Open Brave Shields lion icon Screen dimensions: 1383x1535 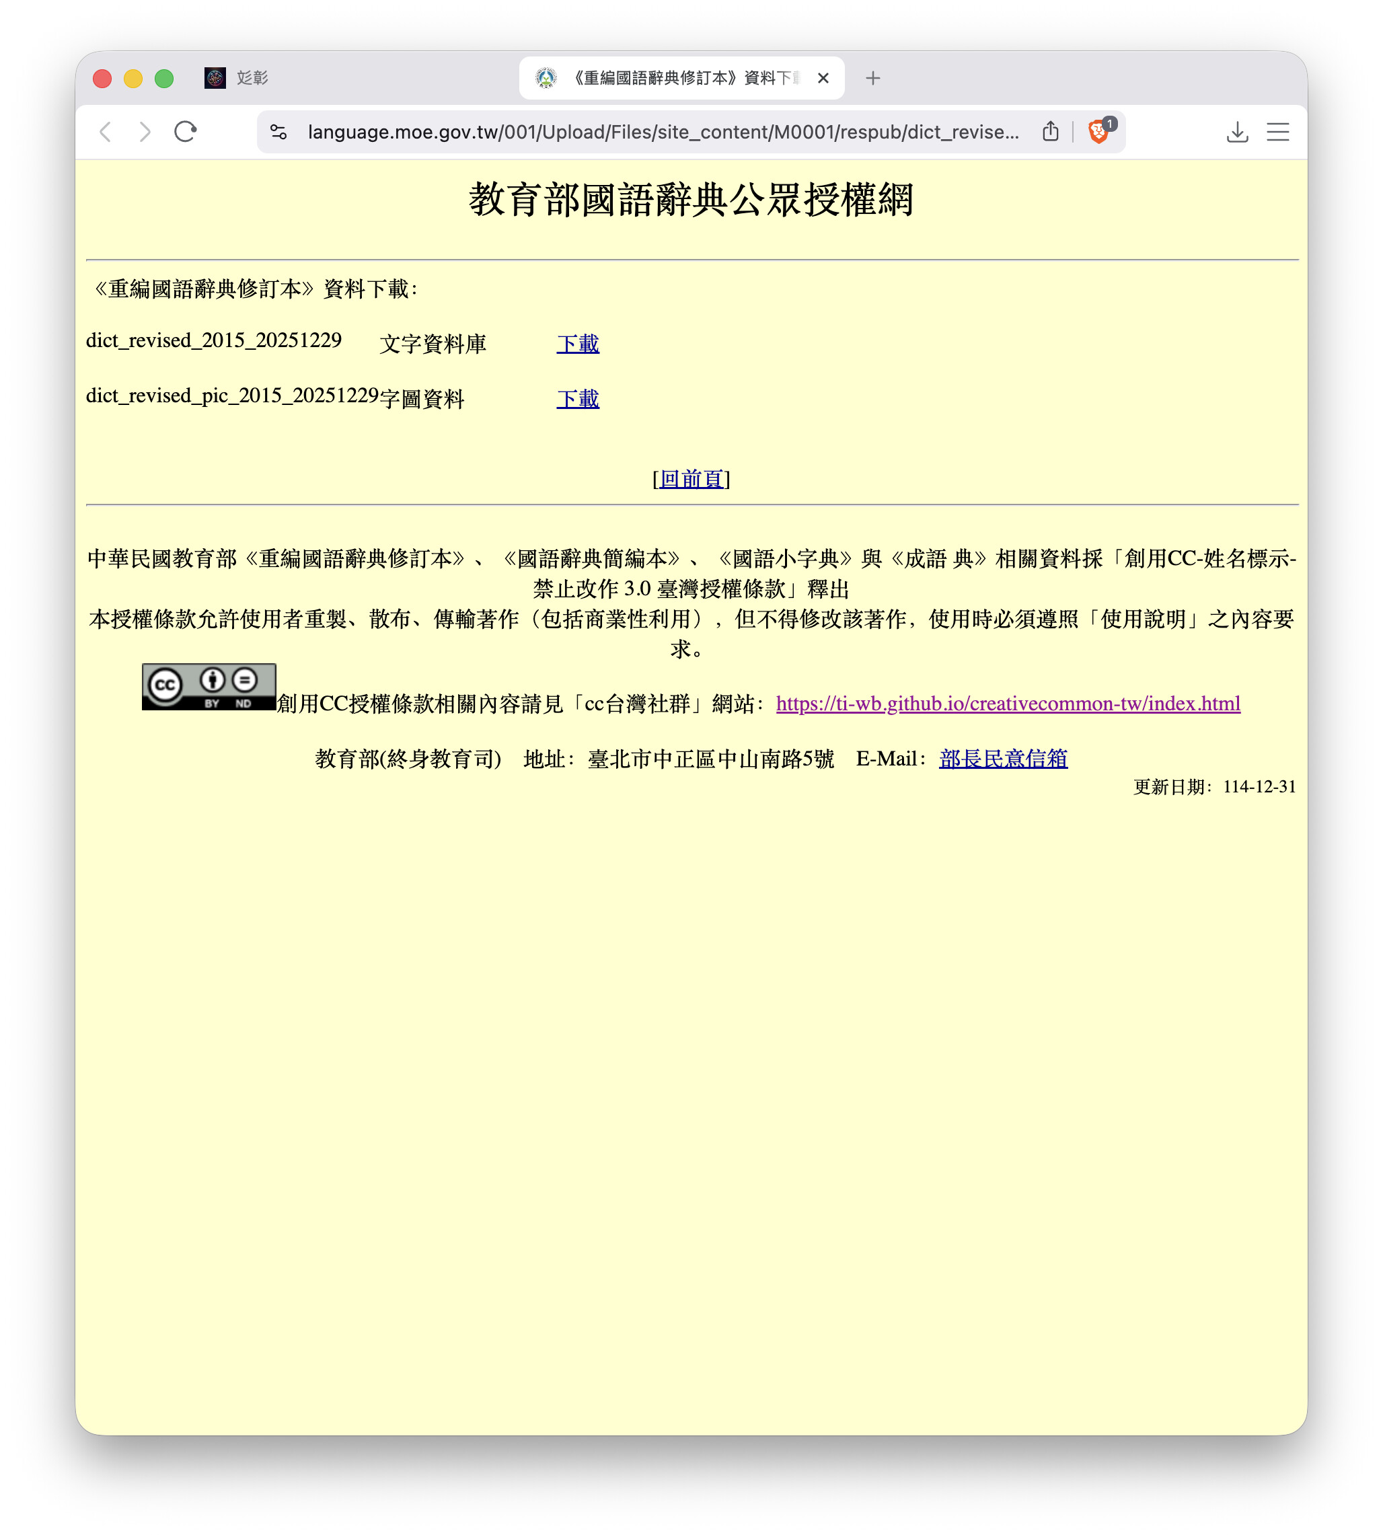(x=1098, y=133)
